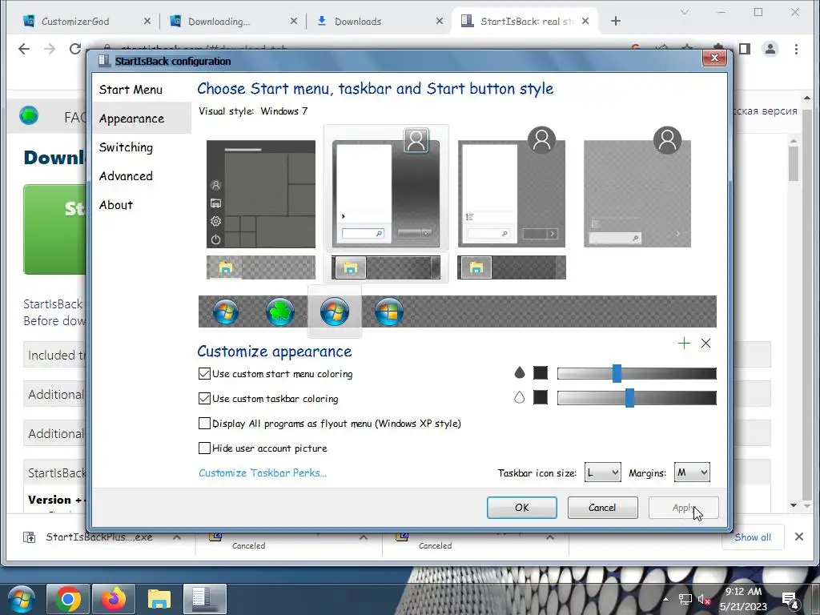
Task: Select the Windows 8 style orb button
Action: click(x=389, y=312)
